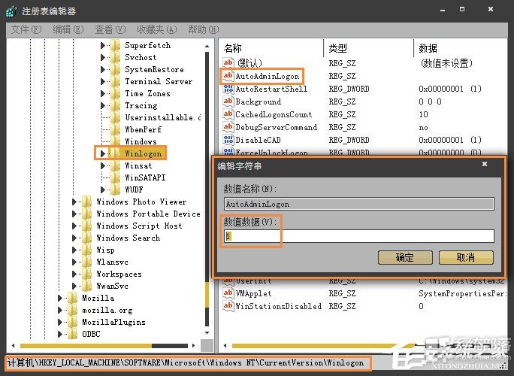Viewport: 514px width, 376px height.
Task: Open the 帮助(H) menu
Action: point(203,29)
